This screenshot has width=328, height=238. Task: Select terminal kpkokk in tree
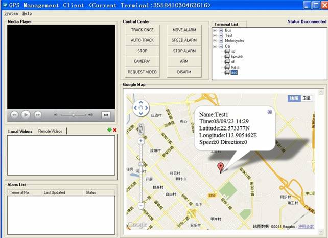(x=237, y=56)
